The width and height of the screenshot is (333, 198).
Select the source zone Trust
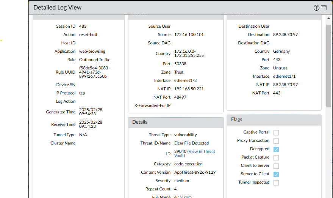tap(179, 72)
